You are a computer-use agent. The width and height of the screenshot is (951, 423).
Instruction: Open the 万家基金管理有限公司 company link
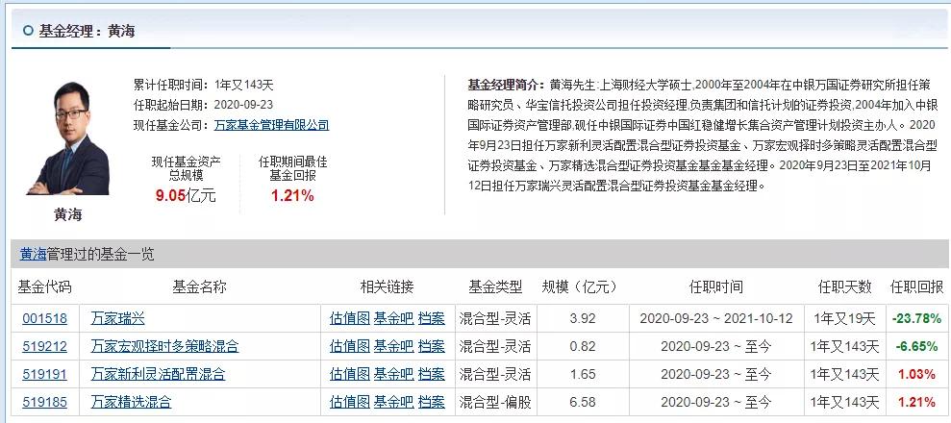point(272,125)
